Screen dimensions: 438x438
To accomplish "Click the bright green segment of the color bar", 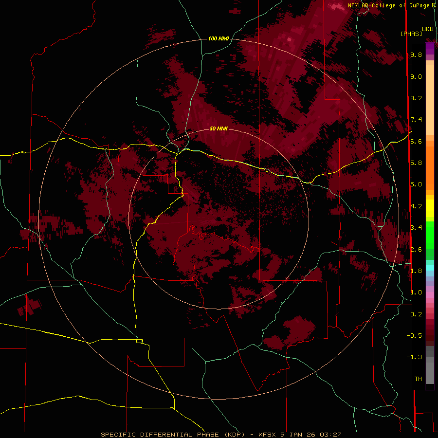I will [x=430, y=235].
